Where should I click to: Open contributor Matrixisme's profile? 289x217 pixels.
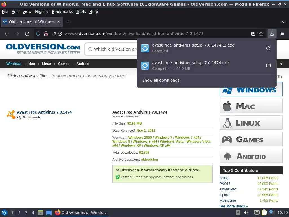[228, 201]
